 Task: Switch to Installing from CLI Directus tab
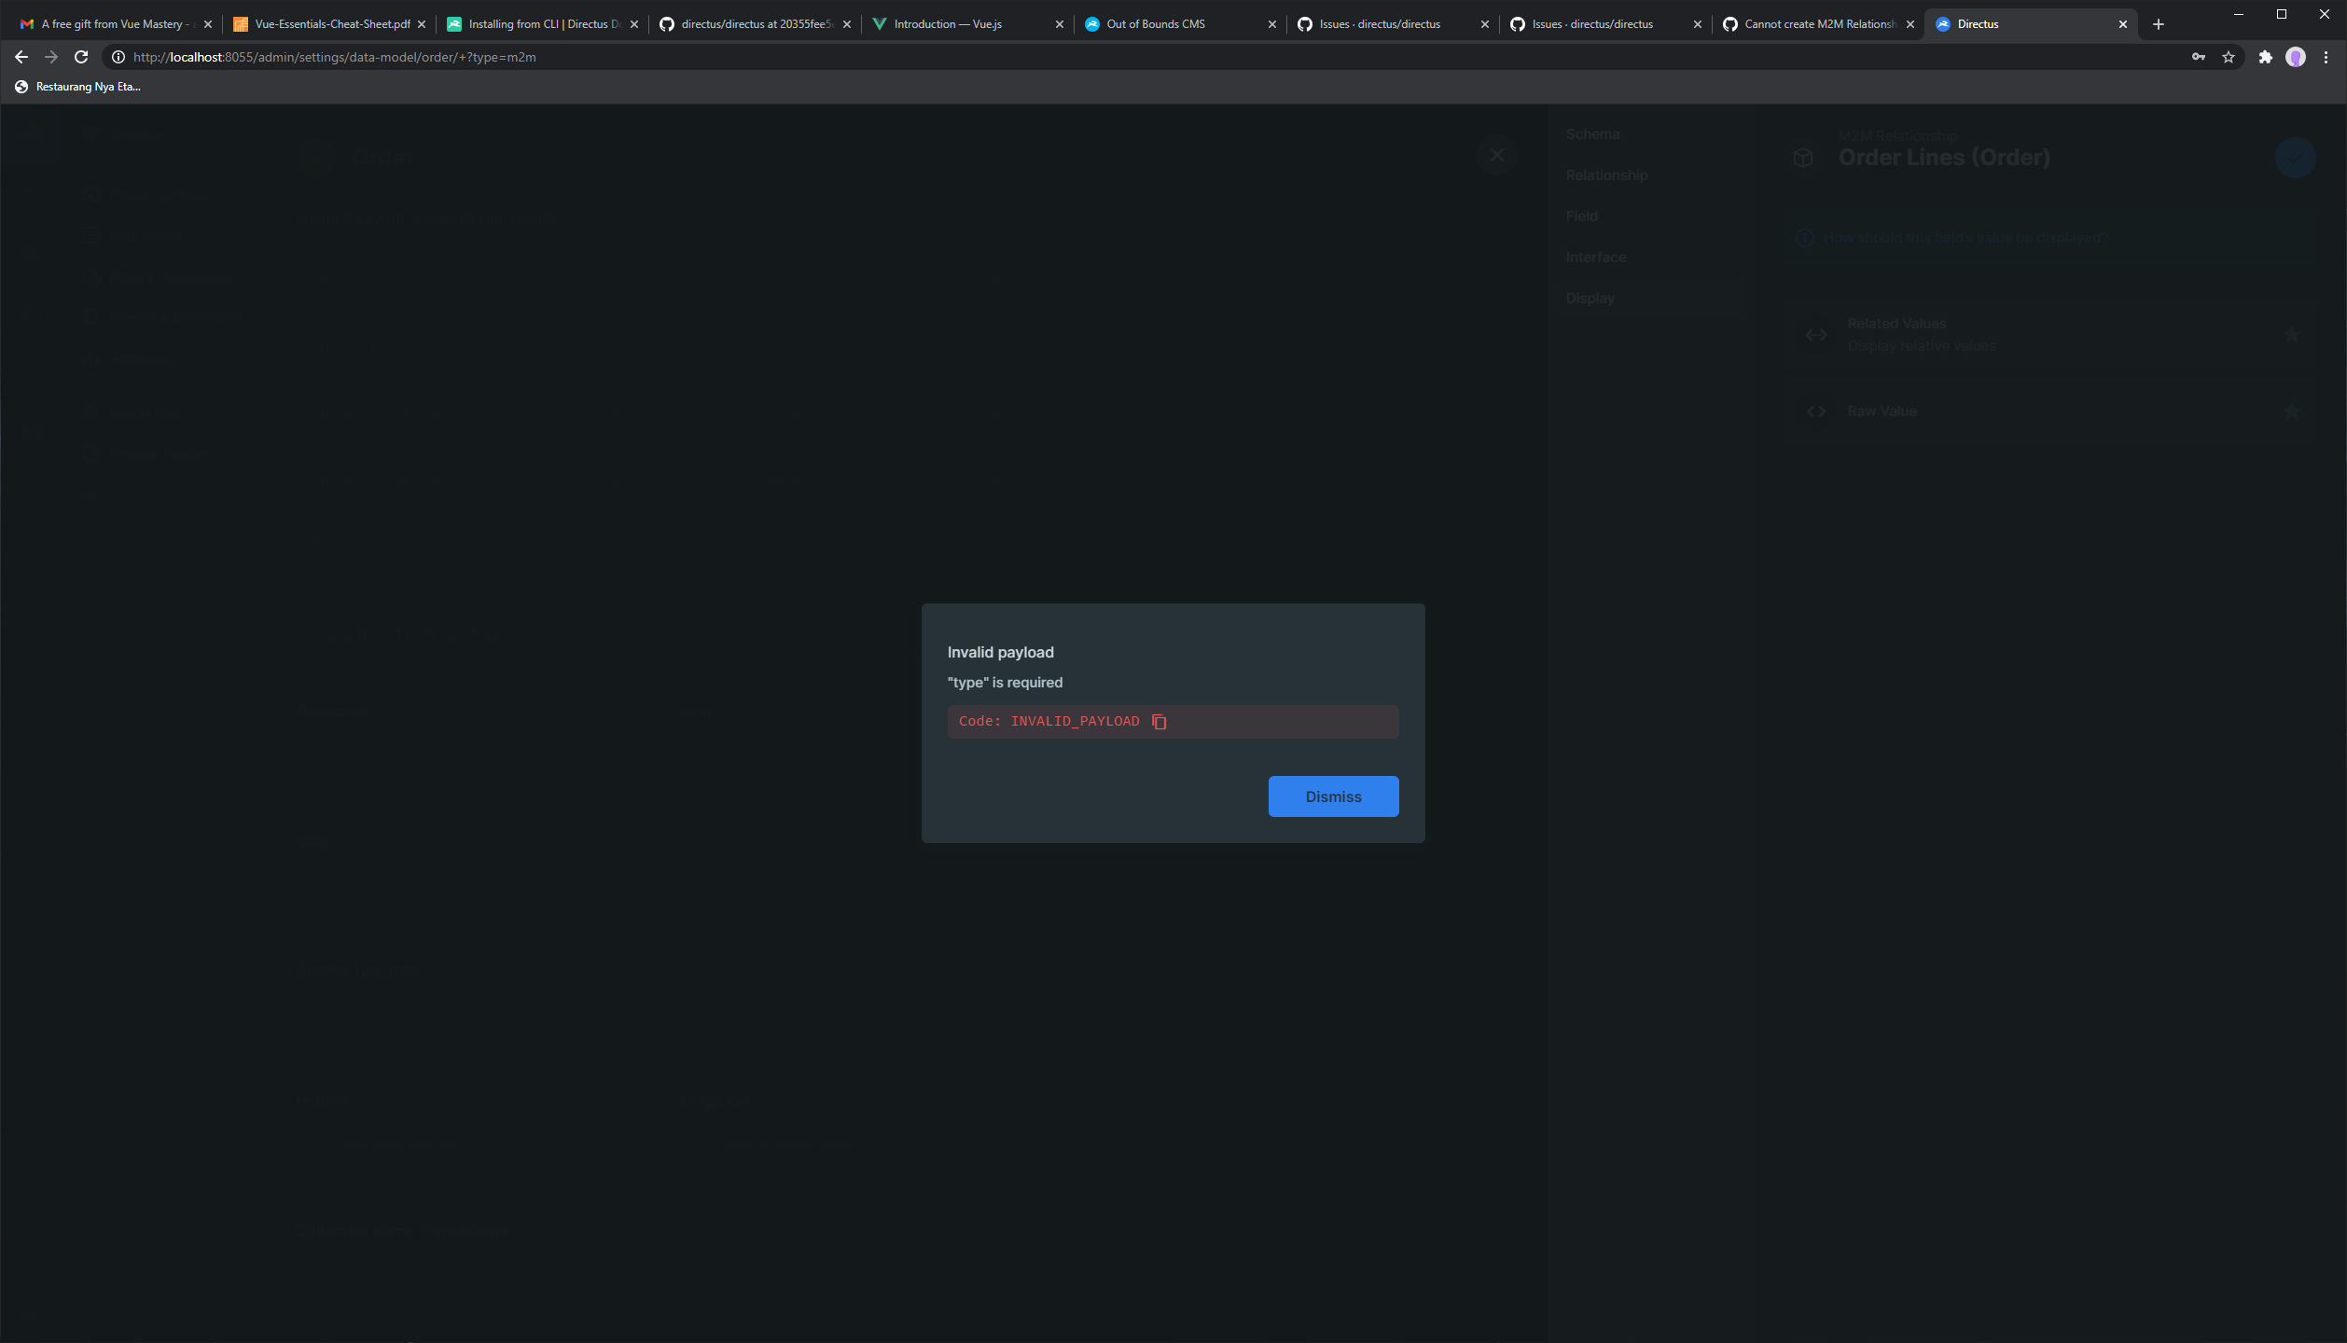(541, 24)
